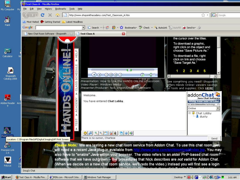240x180 pixels.
Task: Collapse the Chat Lobby tree node
Action: [x=190, y=113]
